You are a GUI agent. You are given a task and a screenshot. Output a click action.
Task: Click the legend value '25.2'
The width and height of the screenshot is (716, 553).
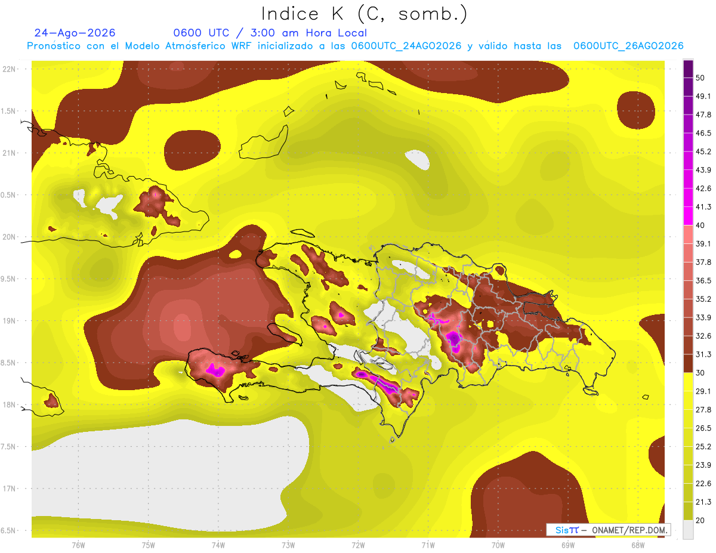click(703, 446)
